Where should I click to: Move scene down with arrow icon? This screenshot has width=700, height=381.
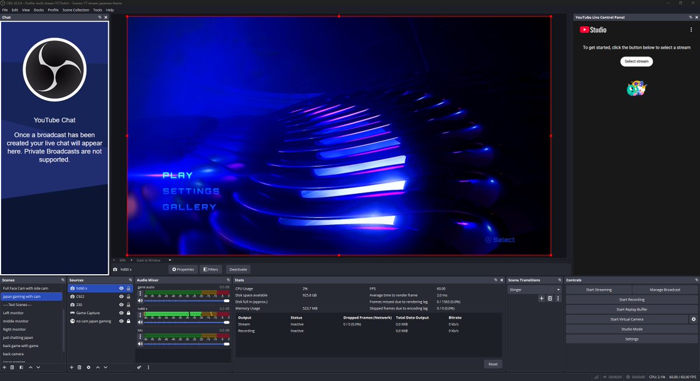(38, 367)
